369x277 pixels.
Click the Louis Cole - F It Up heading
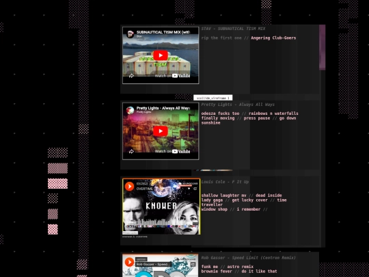225,182
